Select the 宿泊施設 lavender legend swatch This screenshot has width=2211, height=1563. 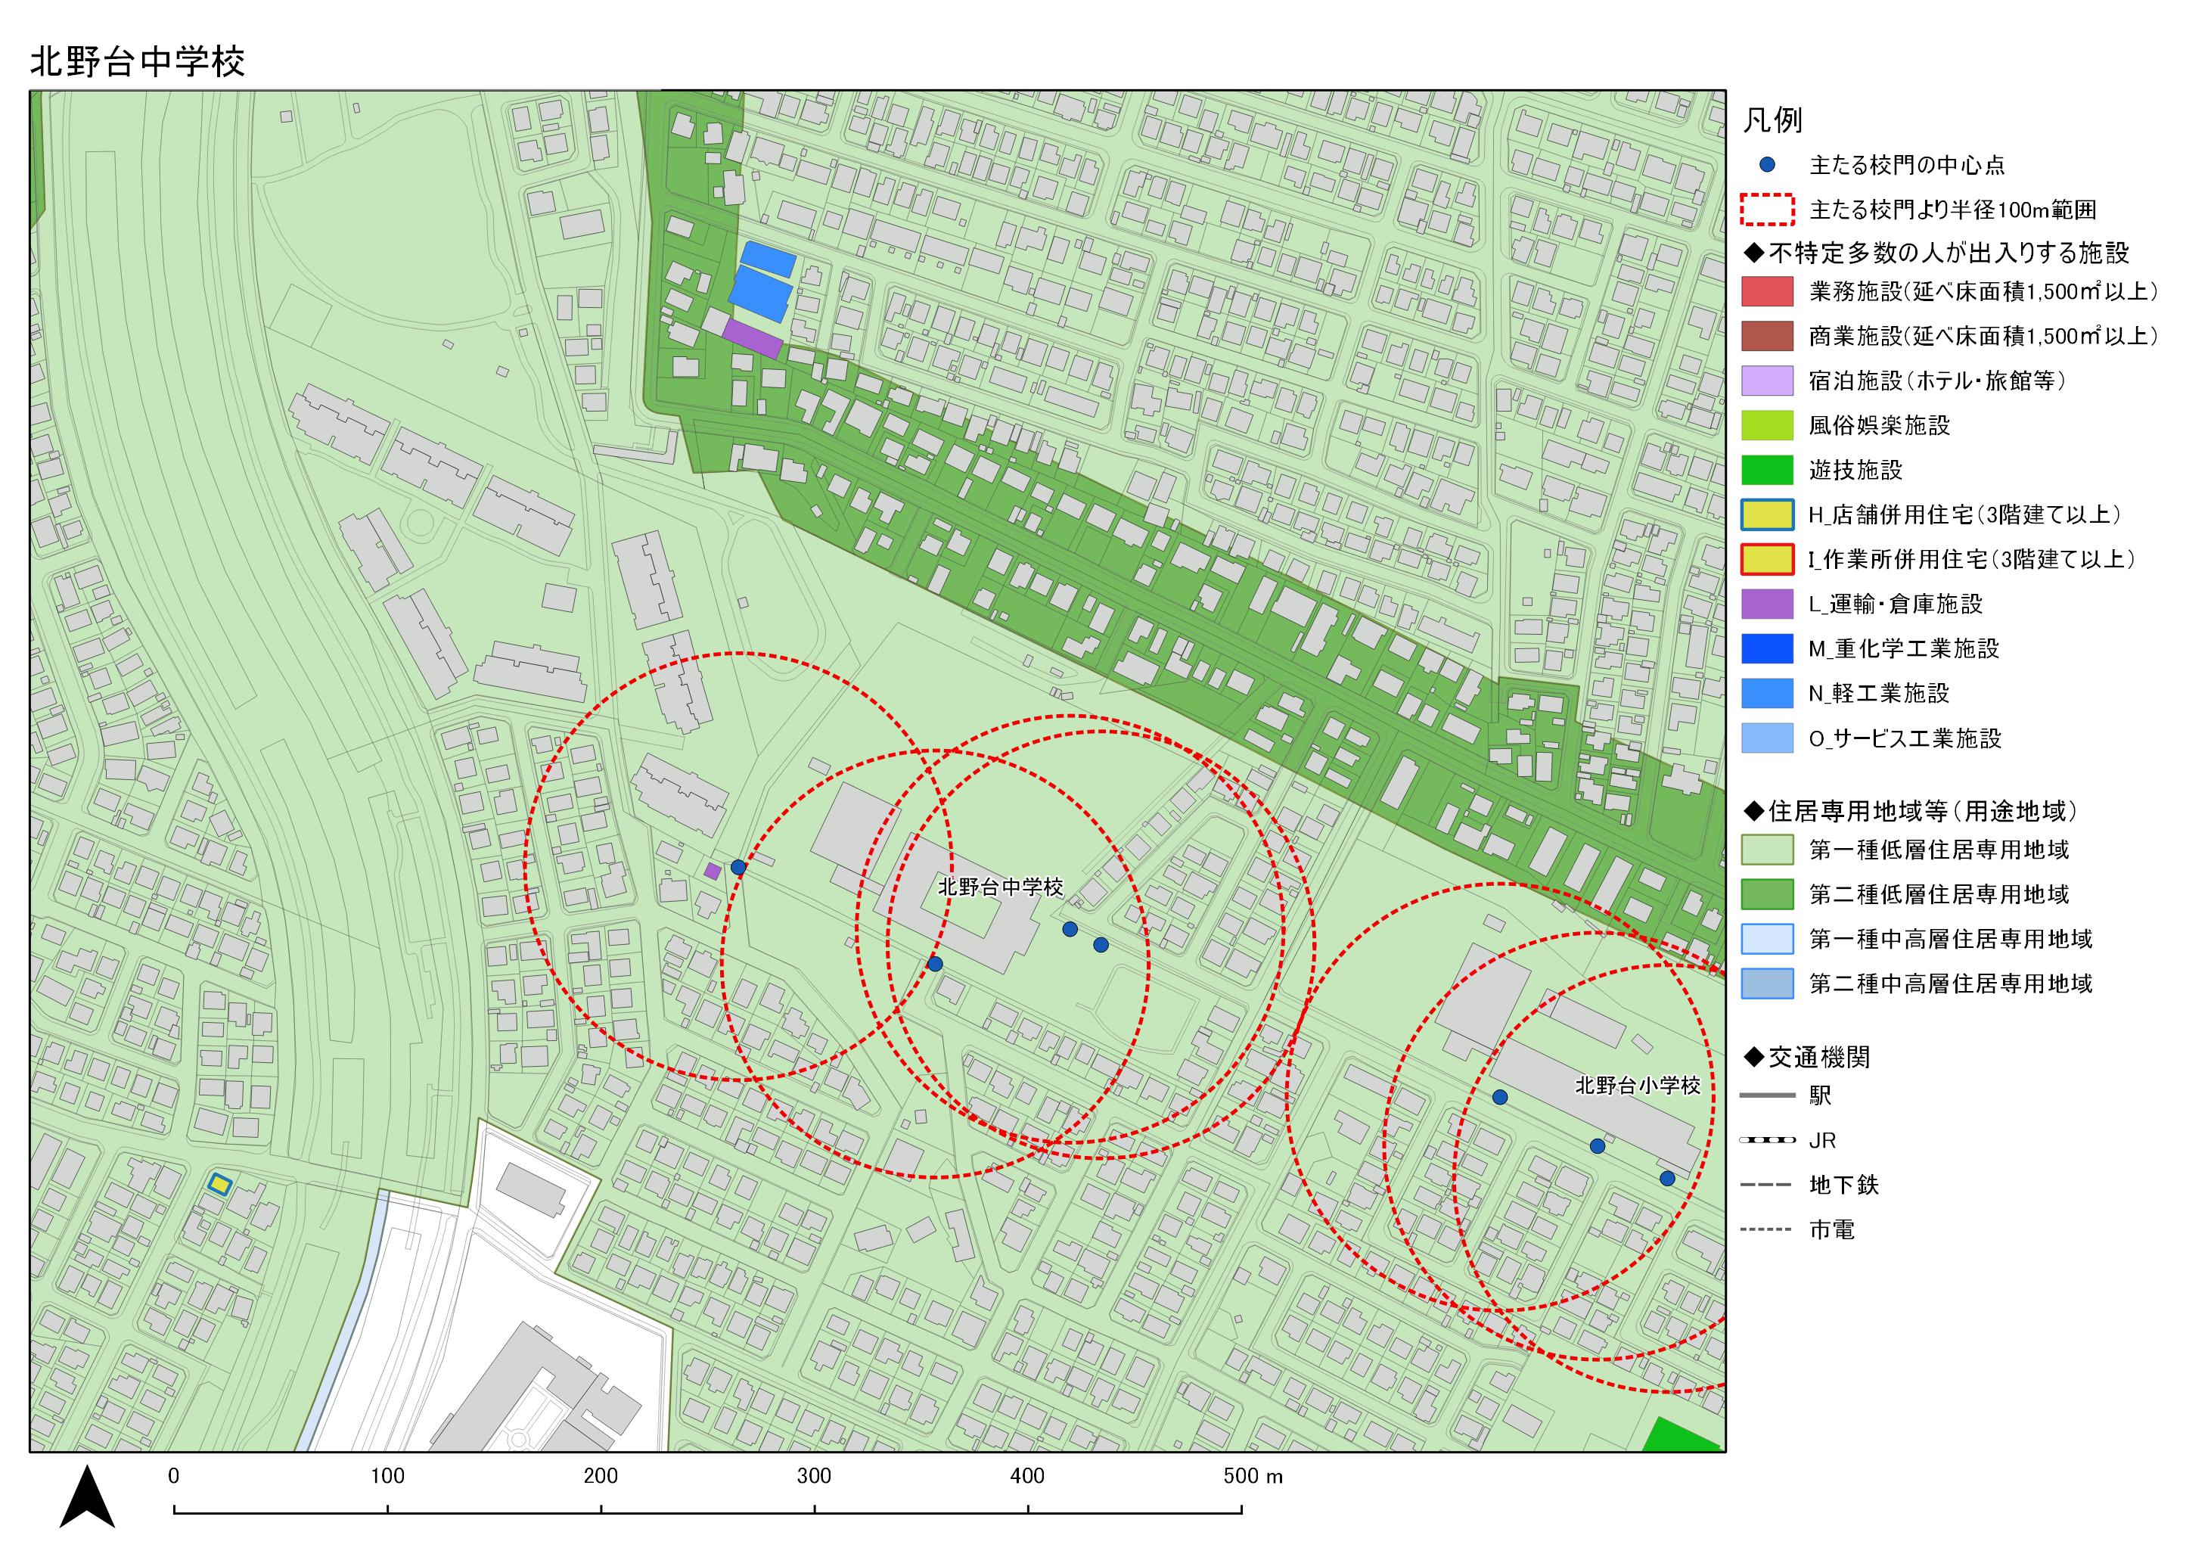pos(1767,381)
